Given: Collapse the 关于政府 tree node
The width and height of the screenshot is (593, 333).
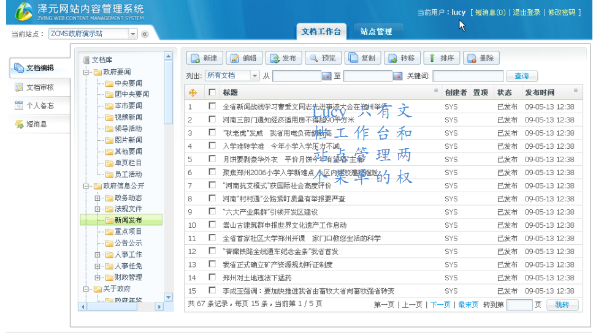Looking at the screenshot, I should coord(86,289).
